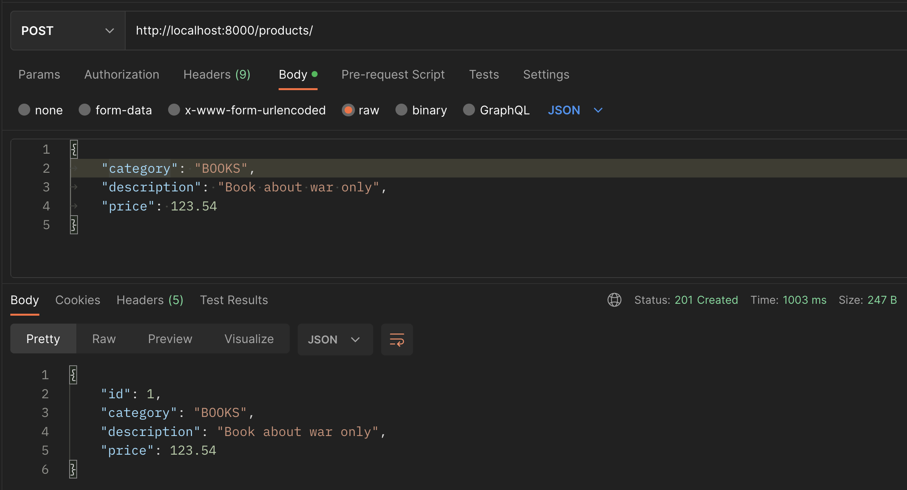Click the opening brace on request line 1

(74, 149)
